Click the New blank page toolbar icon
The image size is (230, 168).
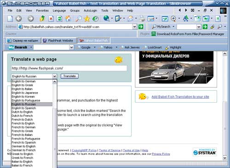click(10, 18)
